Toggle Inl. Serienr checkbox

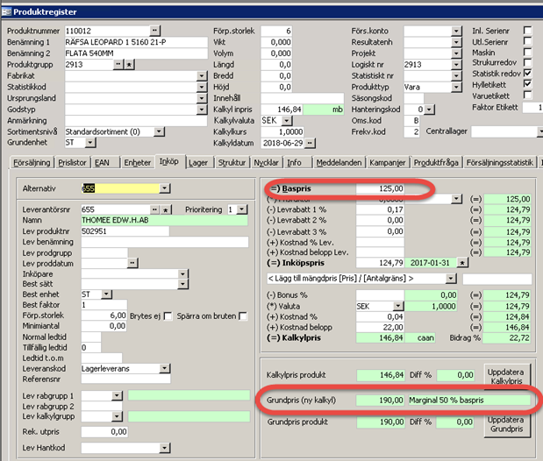(x=527, y=31)
